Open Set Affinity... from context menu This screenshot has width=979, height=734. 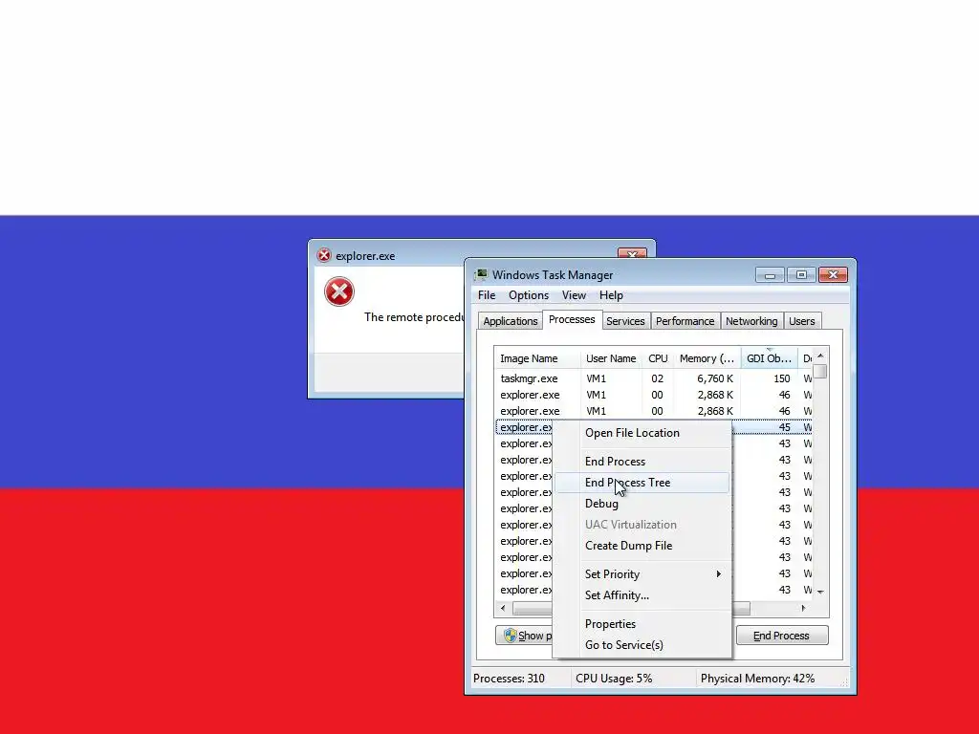coord(642,595)
